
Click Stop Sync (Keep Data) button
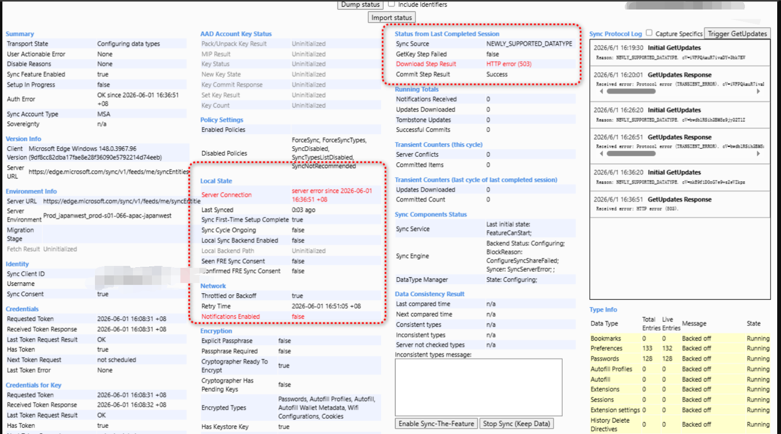517,424
